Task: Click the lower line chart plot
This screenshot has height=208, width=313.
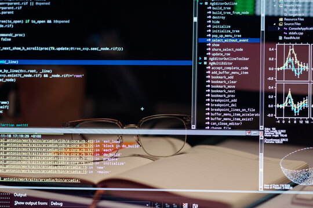Action: 293,100
